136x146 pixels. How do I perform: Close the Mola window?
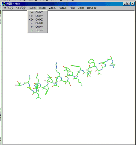(x=133, y=4)
